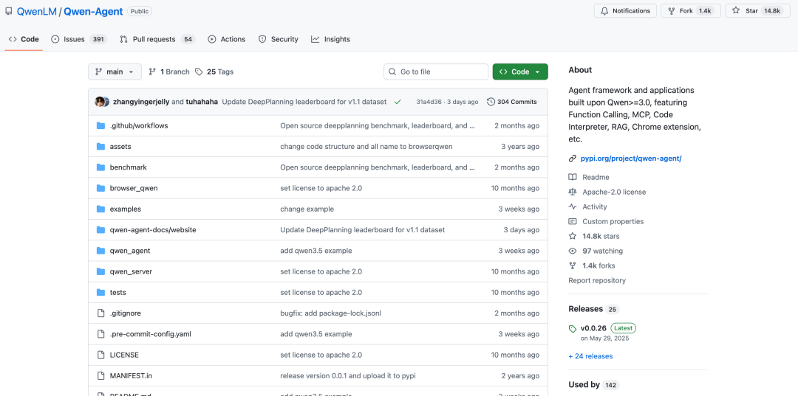Open the Fork 1.4k button
The width and height of the screenshot is (798, 396).
691,10
